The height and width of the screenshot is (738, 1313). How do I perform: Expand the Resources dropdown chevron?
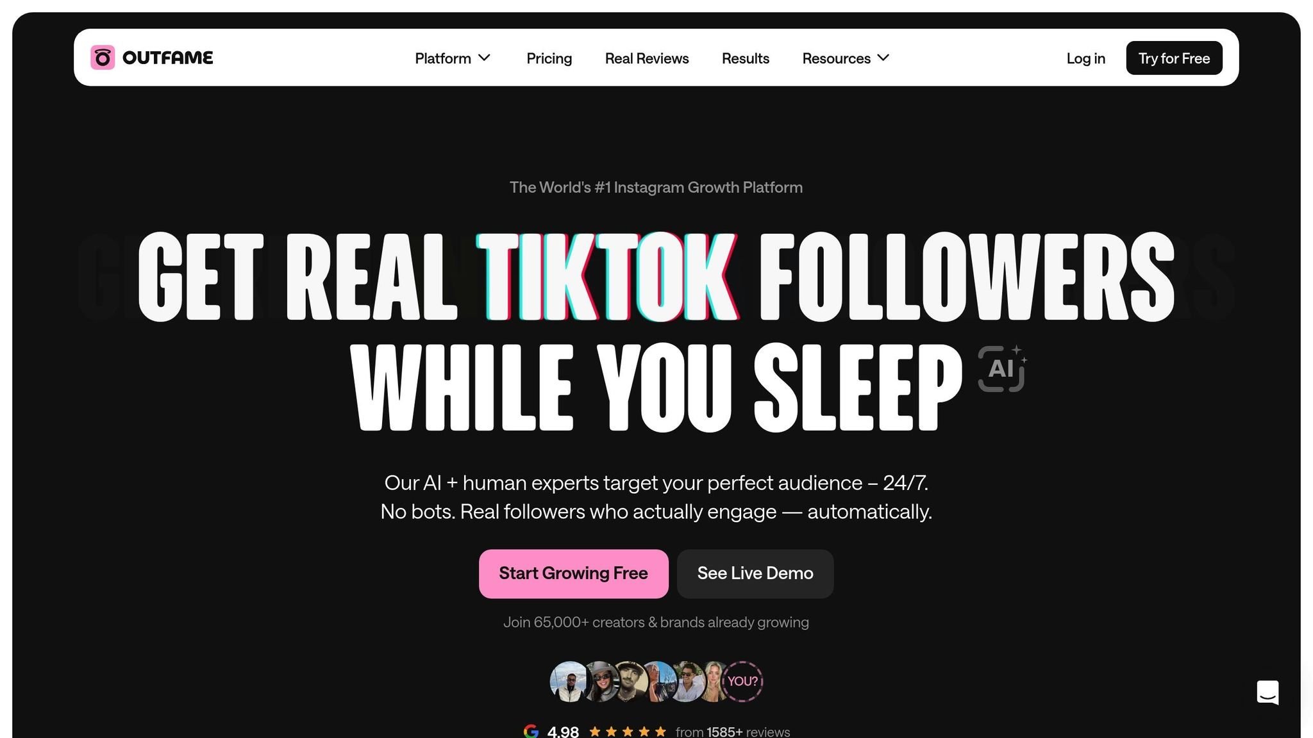click(x=883, y=58)
